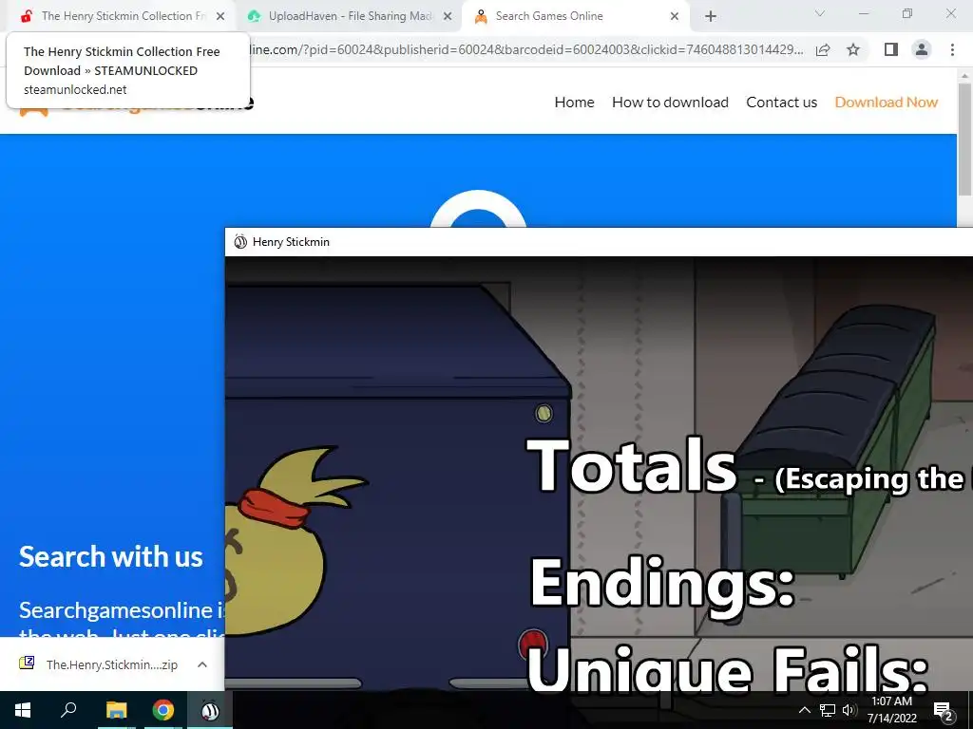
Task: Open the volume control tray icon
Action: (x=849, y=710)
